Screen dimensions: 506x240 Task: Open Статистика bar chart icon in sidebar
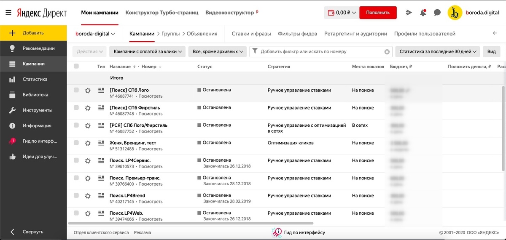point(12,79)
